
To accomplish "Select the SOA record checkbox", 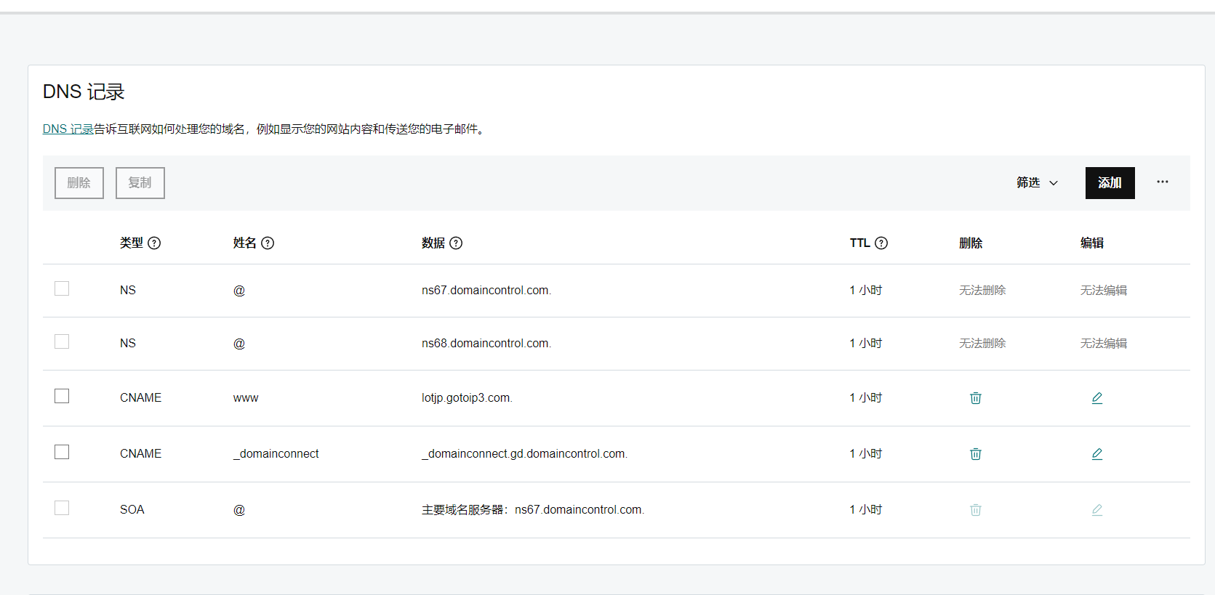I will click(x=62, y=508).
